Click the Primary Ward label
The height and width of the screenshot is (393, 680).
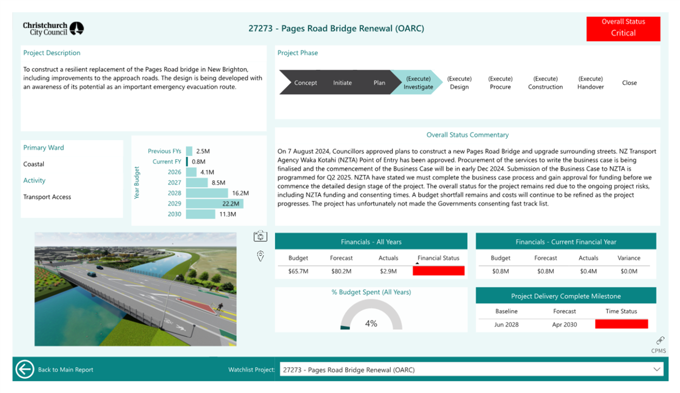43,147
